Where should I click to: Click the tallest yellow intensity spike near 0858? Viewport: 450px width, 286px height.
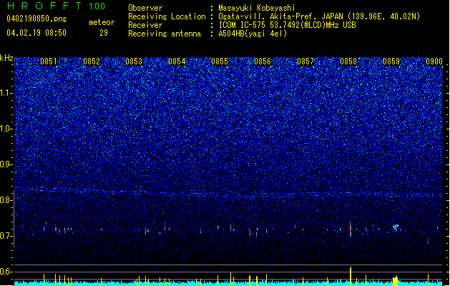click(x=351, y=276)
